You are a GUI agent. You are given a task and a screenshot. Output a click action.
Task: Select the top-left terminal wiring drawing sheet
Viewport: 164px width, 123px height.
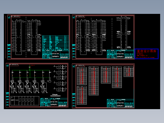click(x=38, y=37)
